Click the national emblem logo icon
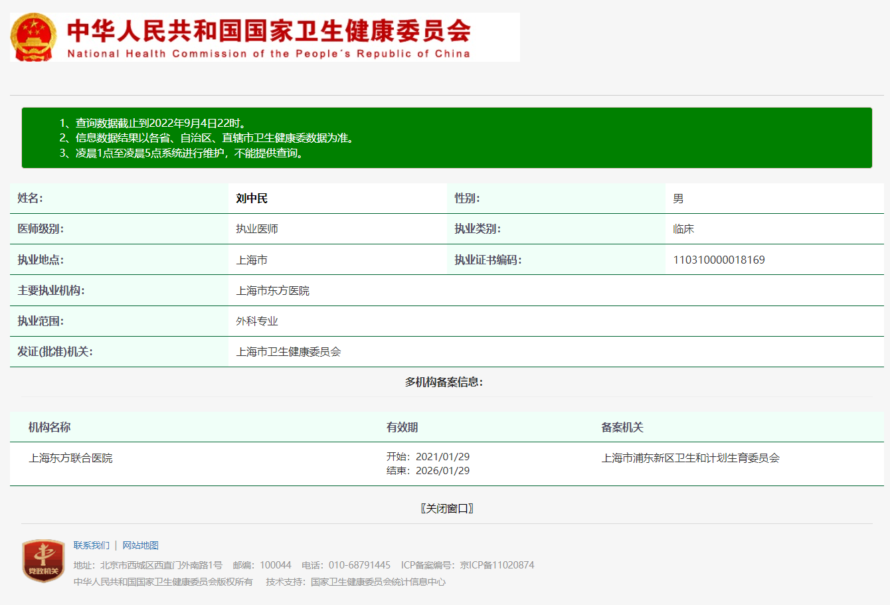 point(34,37)
